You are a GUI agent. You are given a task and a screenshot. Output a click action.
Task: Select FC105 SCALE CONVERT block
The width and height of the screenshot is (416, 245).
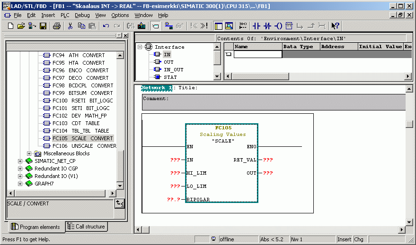coord(82,138)
